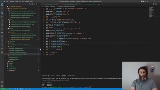Toggle secondary sidebar layout icon in title bar

(x=145, y=1)
